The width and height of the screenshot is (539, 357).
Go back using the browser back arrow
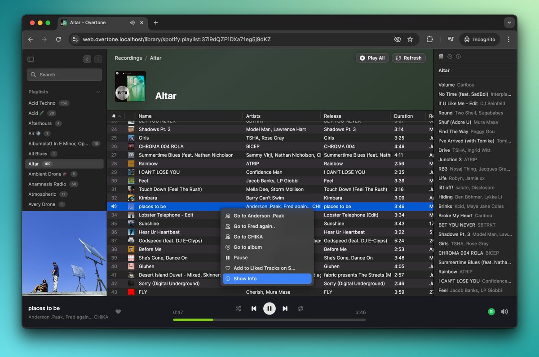(31, 40)
